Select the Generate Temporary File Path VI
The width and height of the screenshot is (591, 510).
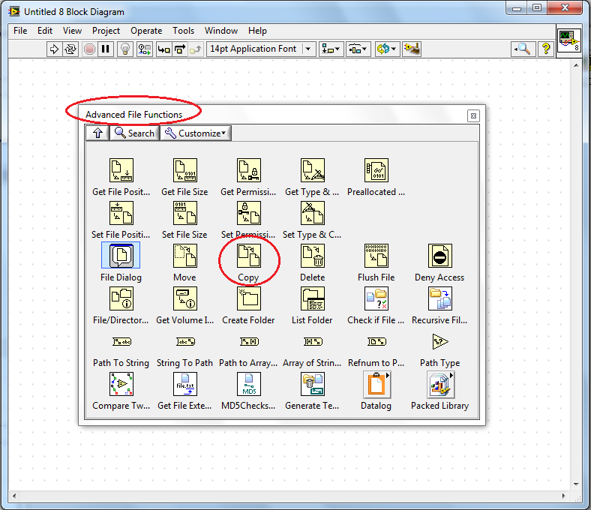click(313, 384)
